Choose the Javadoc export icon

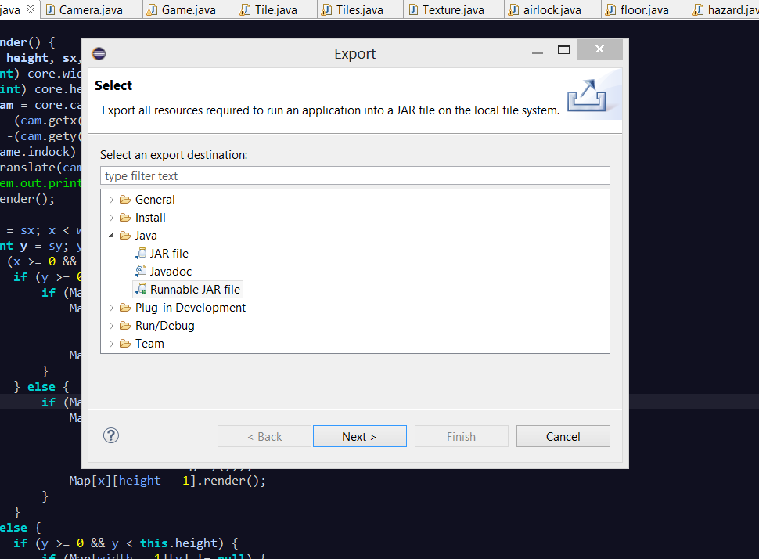140,271
